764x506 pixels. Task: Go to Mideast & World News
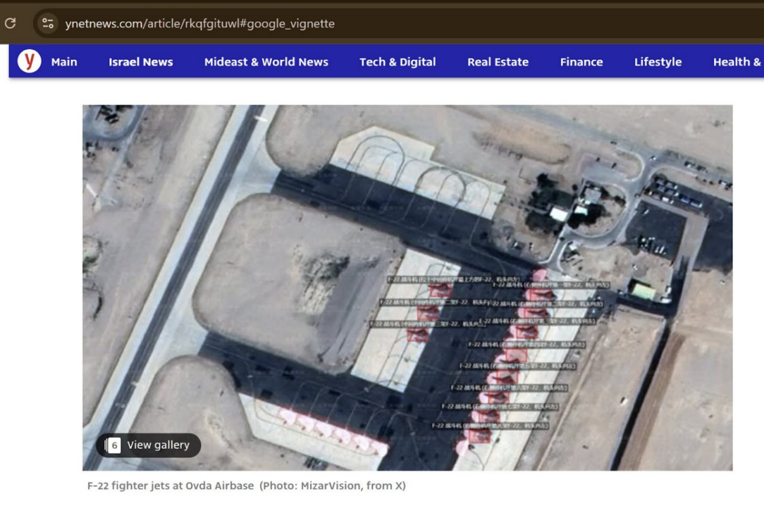(267, 62)
